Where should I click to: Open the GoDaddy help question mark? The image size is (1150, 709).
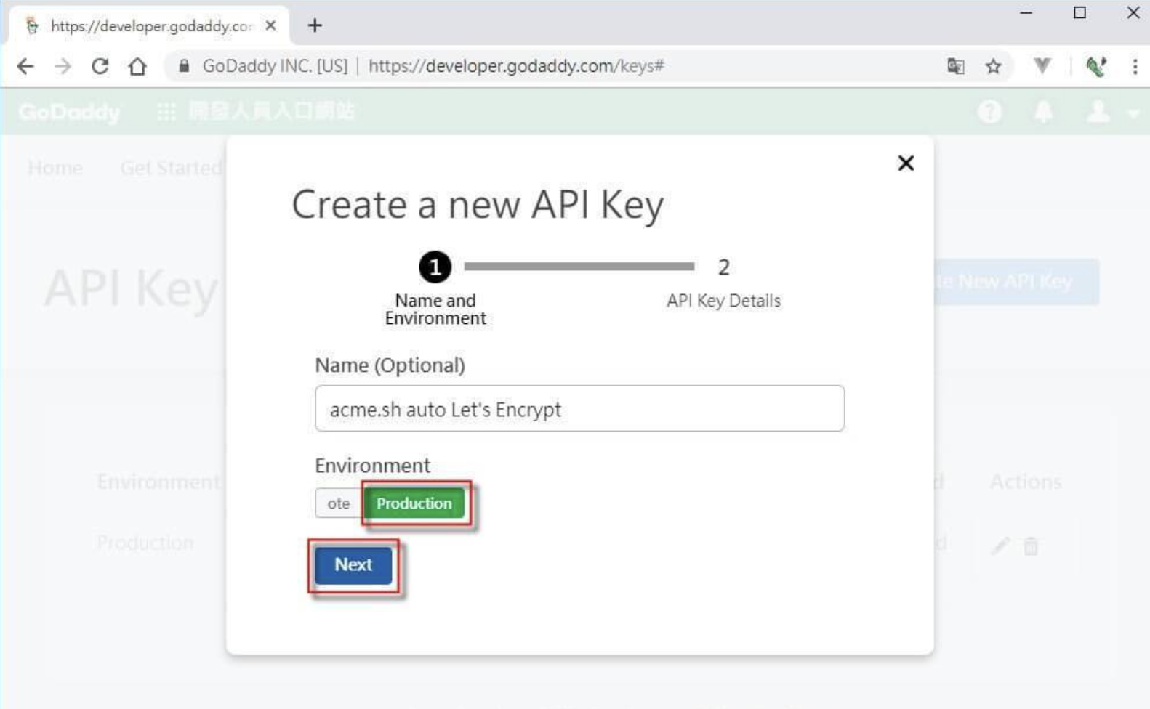point(989,111)
